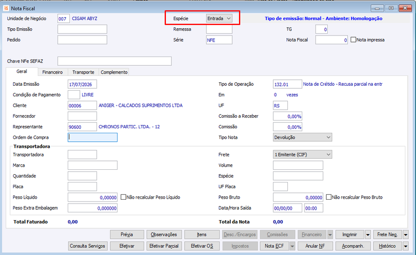Screen dimensions: 416x255
Task: Click the Transportadora code field
Action: tap(82, 154)
